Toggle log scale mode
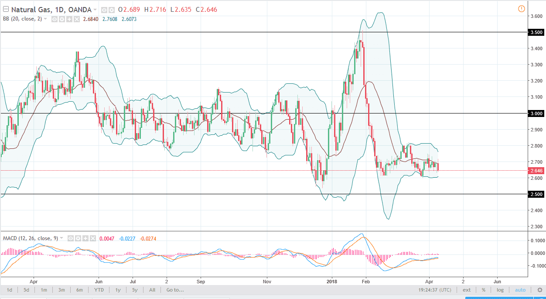The height and width of the screenshot is (299, 546). pyautogui.click(x=500, y=290)
